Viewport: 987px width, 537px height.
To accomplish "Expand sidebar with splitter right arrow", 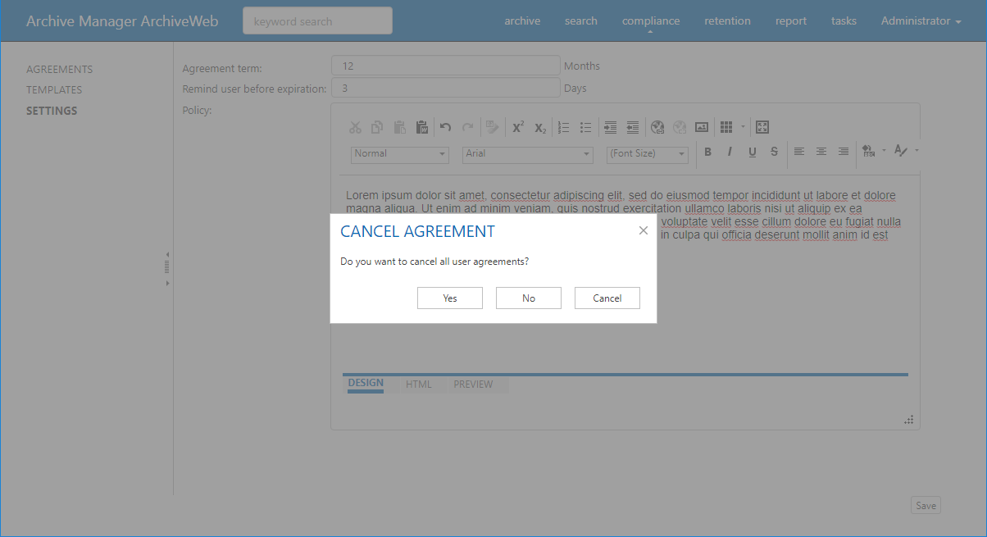I will coord(167,283).
